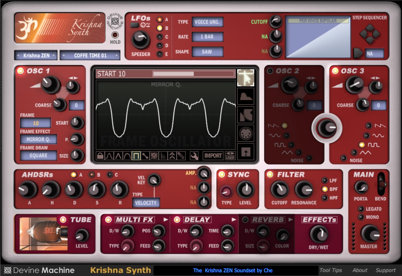
Task: Open the LFO TYPE dropdown showing VOICE UNI.
Action: click(207, 22)
